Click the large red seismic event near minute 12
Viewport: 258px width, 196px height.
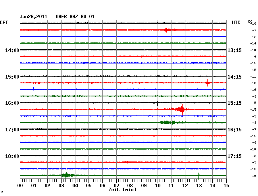click(181, 110)
